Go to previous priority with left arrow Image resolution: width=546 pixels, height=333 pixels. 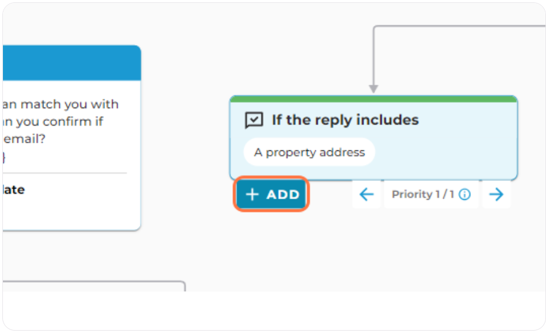pos(366,194)
